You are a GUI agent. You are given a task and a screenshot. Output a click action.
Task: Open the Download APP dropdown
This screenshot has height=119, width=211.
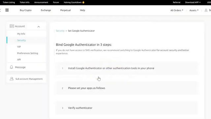coord(193,2)
